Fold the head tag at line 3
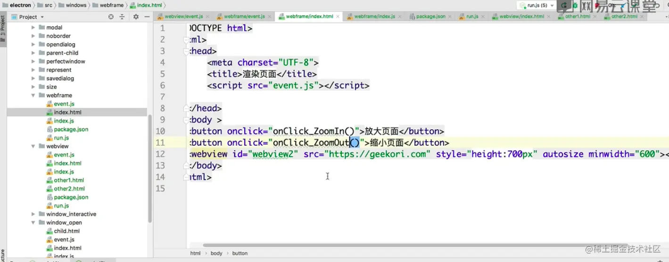 point(186,51)
